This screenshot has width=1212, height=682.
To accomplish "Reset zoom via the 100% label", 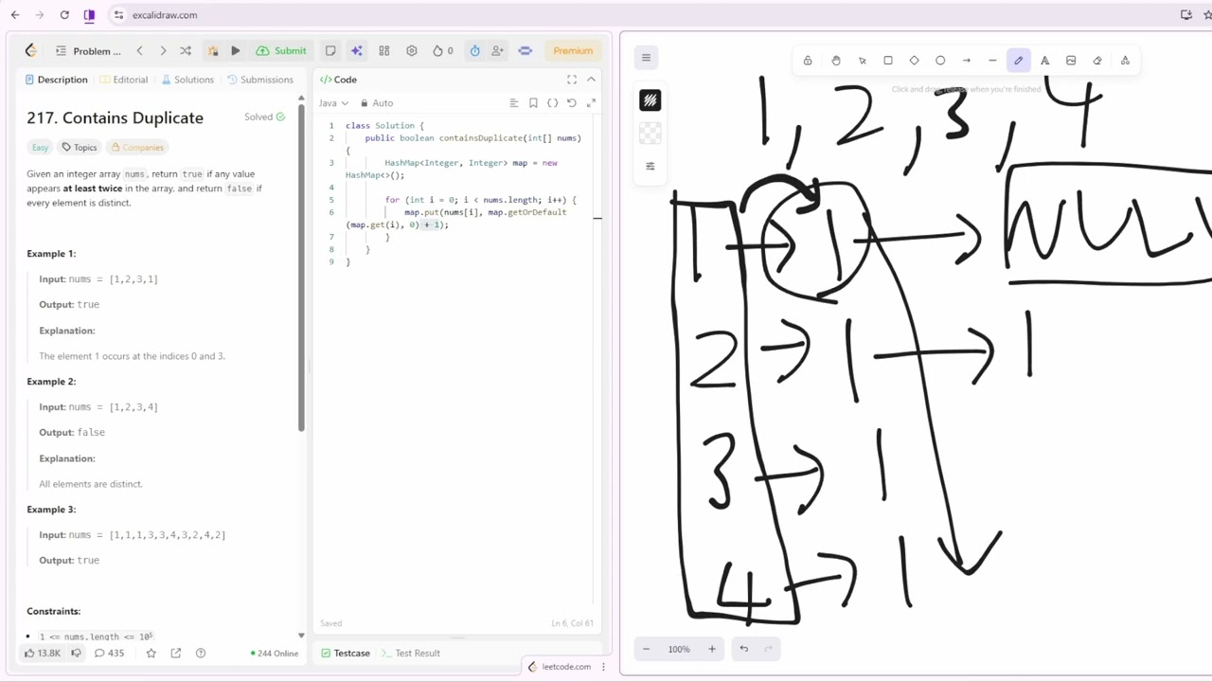I will point(679,649).
